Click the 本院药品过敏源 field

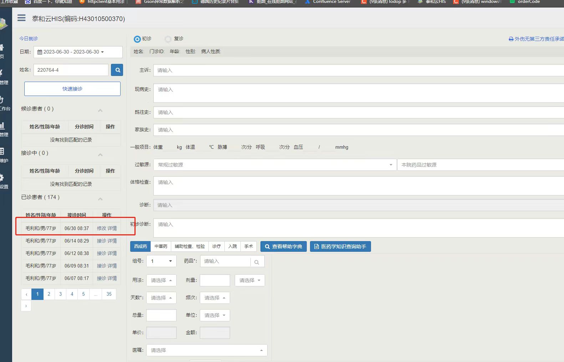click(481, 165)
